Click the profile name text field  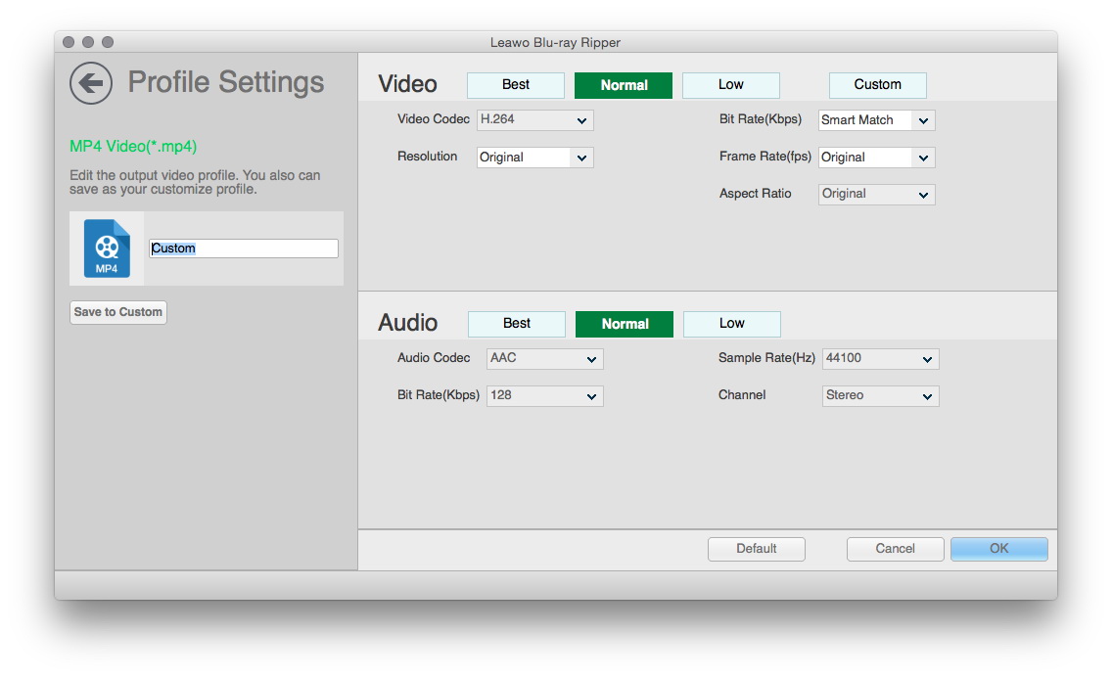tap(243, 249)
